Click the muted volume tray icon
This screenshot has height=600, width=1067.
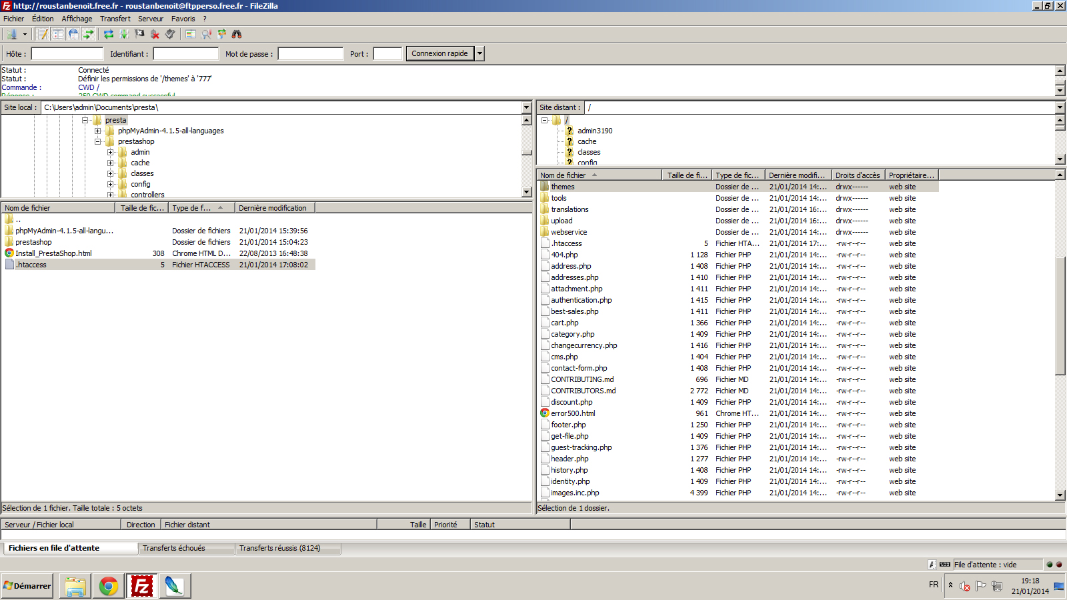[x=964, y=586]
